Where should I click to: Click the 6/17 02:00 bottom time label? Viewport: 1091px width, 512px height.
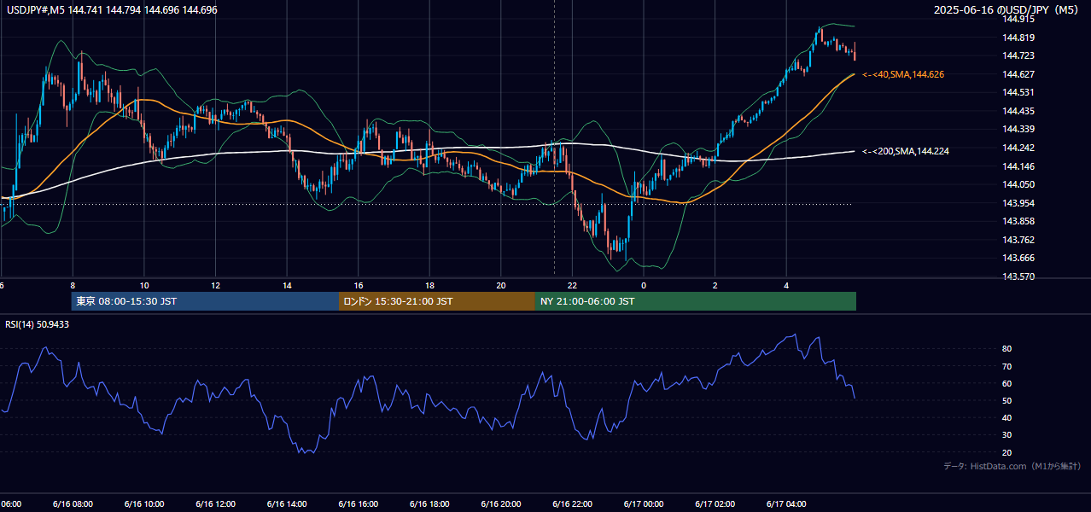pyautogui.click(x=715, y=503)
